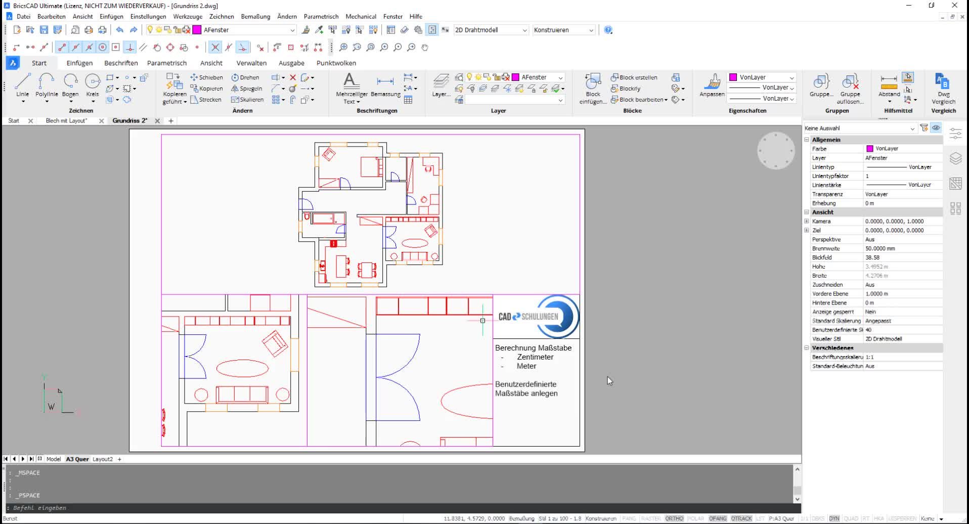Select the Polylinie tool
969x524 pixels.
click(47, 85)
